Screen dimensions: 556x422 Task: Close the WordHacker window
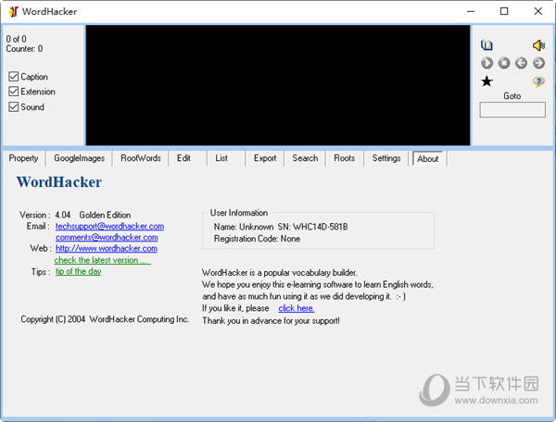[x=537, y=11]
